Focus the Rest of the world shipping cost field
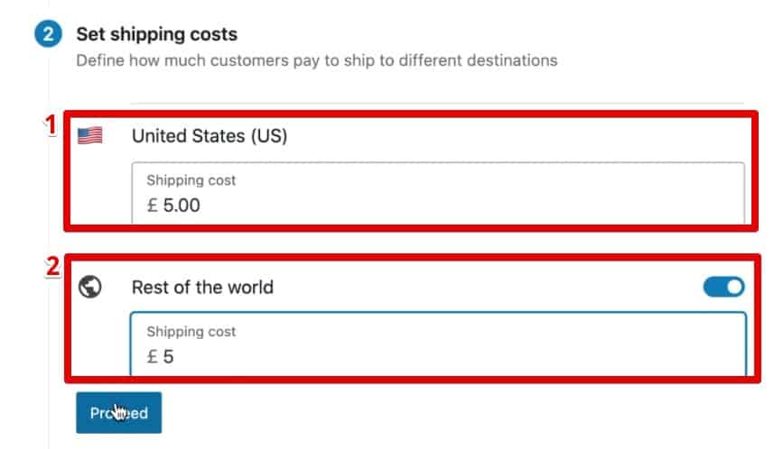Screen dimensions: 774x449 (x=438, y=344)
